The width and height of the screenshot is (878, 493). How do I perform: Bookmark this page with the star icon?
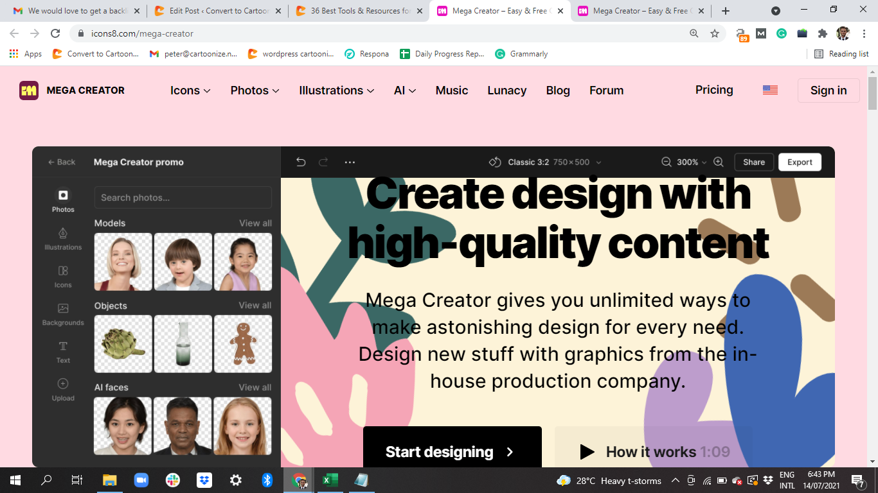coord(715,33)
